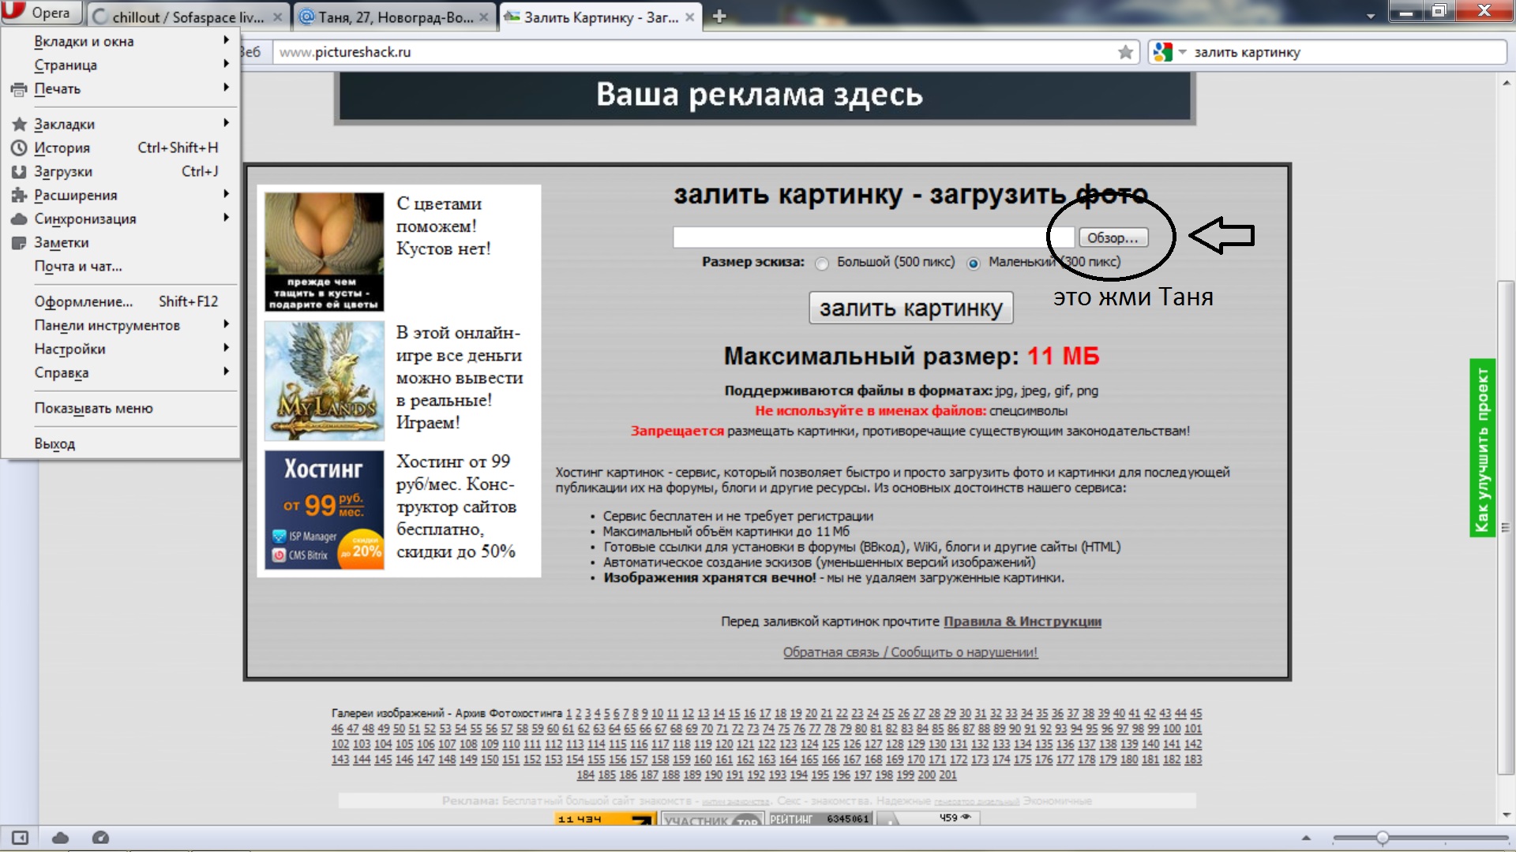The width and height of the screenshot is (1516, 852).
Task: Expand Закладки submenu arrow
Action: (227, 123)
